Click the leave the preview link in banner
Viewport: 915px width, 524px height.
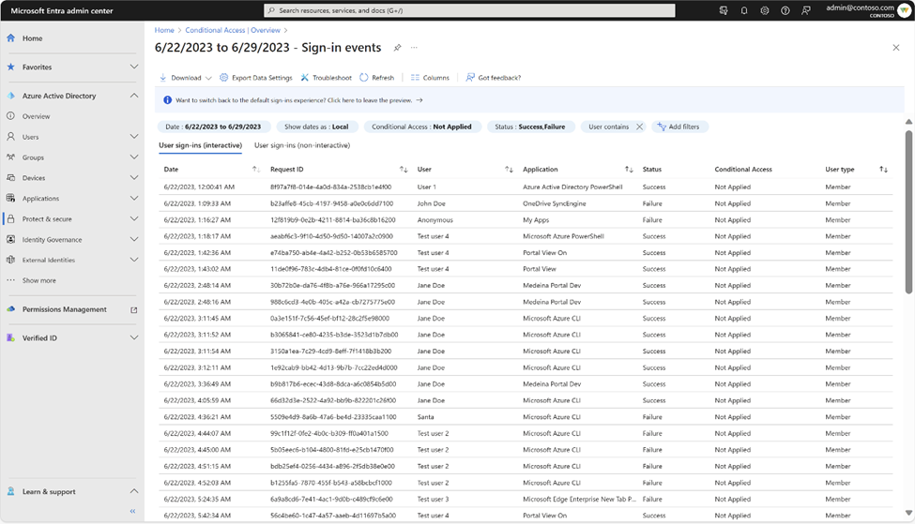click(375, 100)
